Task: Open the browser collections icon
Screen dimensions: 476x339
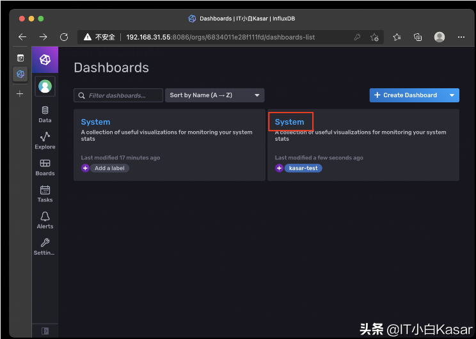Action: pyautogui.click(x=418, y=37)
